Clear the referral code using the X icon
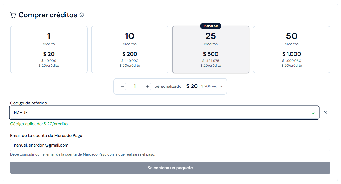Viewport: 341px width, 184px height. 326,113
